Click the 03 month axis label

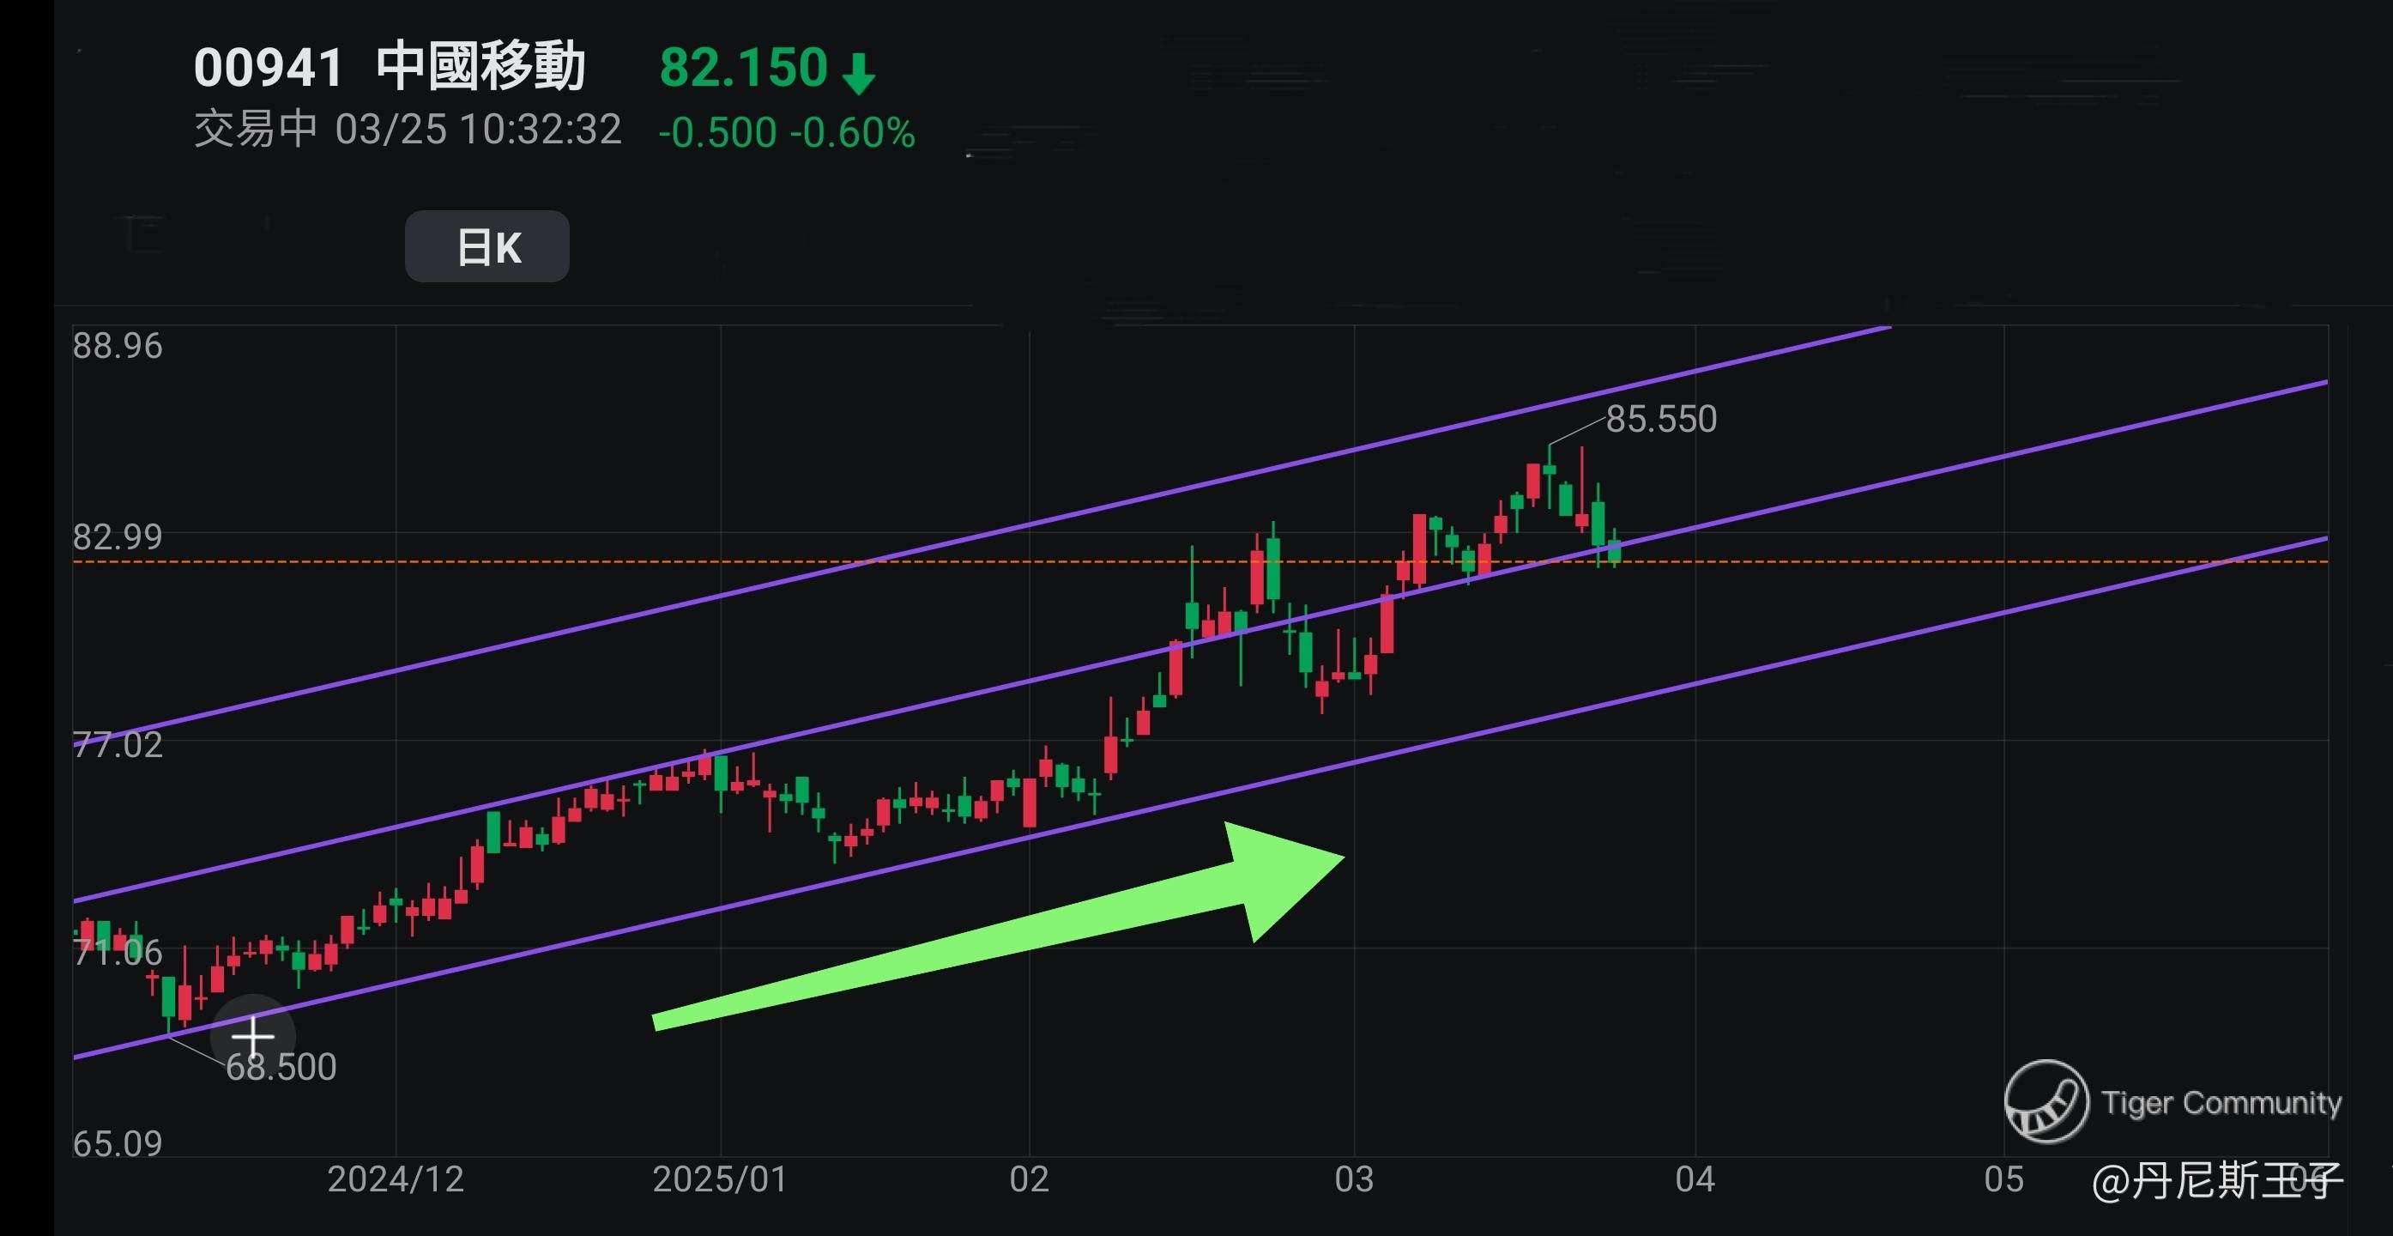point(1353,1179)
